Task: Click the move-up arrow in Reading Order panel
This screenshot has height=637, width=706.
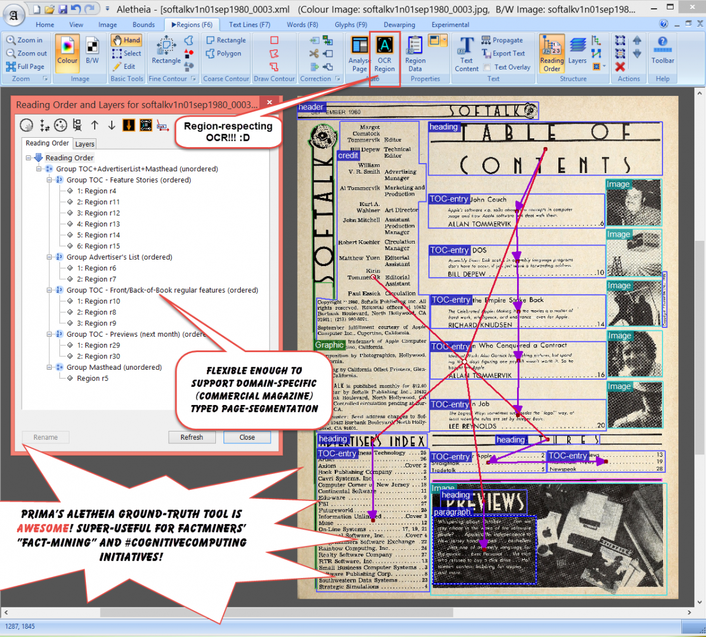Action: pos(95,125)
